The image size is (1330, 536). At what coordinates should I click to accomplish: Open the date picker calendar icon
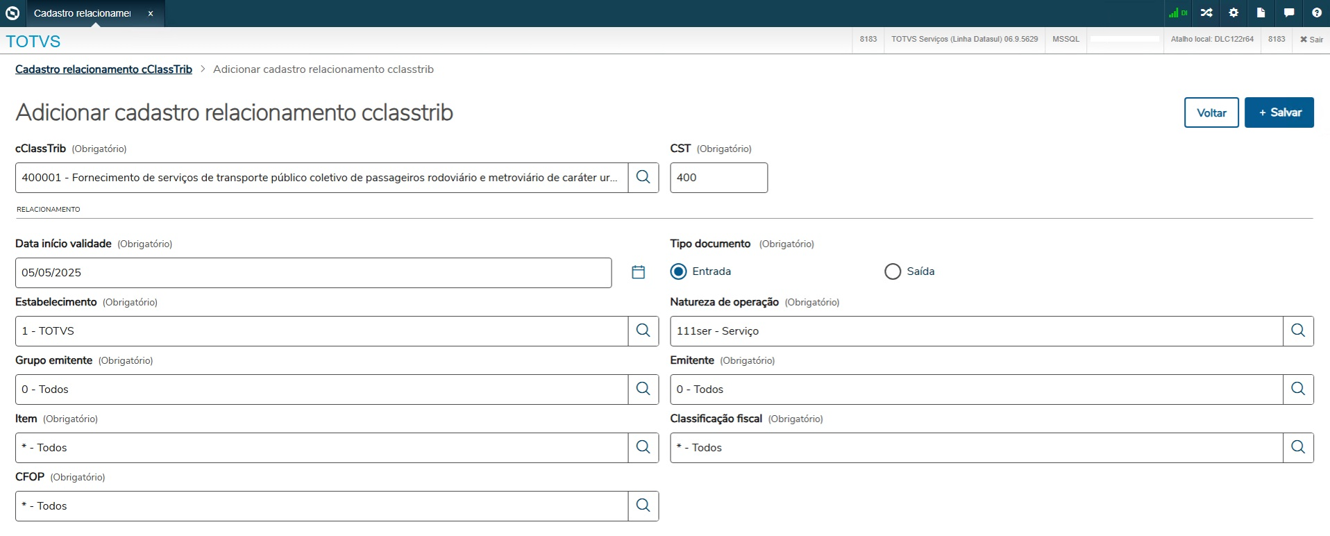tap(639, 272)
